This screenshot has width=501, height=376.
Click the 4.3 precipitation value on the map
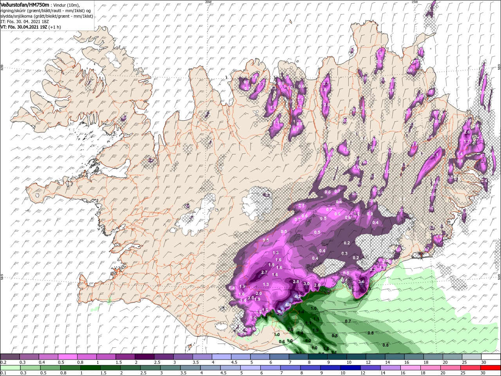click(297, 296)
